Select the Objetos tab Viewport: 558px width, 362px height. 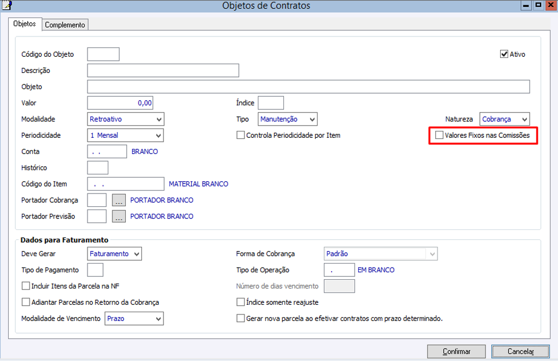(24, 24)
